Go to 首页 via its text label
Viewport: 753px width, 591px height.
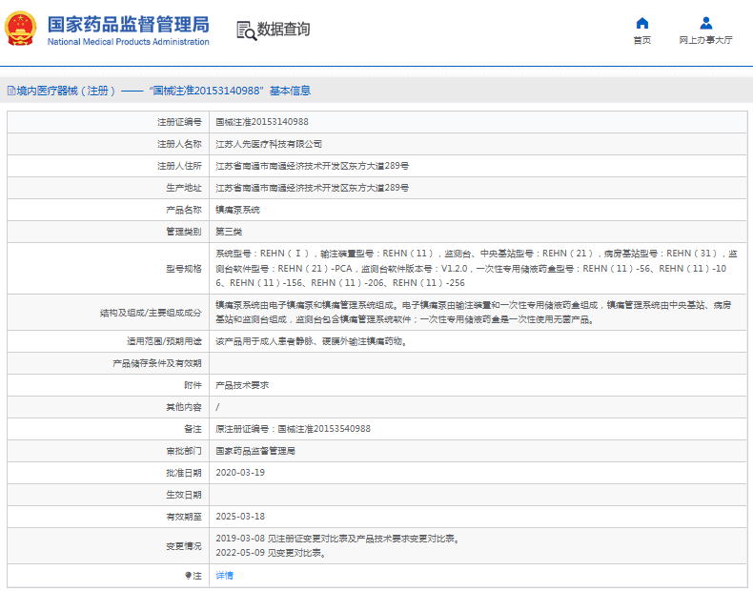click(x=641, y=40)
